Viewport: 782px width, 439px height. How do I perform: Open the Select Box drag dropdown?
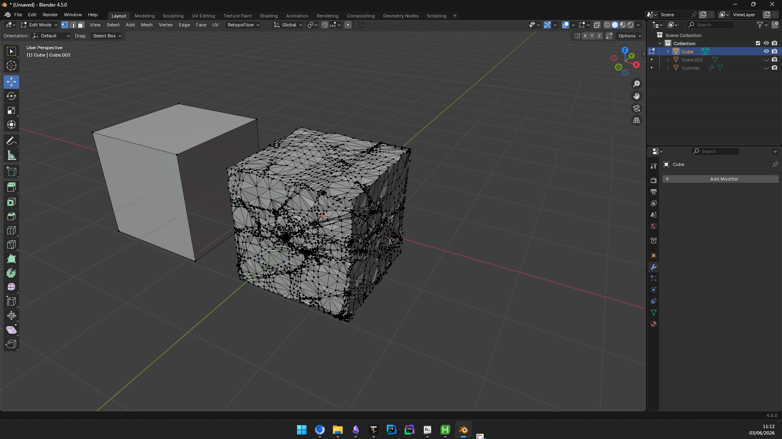pyautogui.click(x=107, y=36)
